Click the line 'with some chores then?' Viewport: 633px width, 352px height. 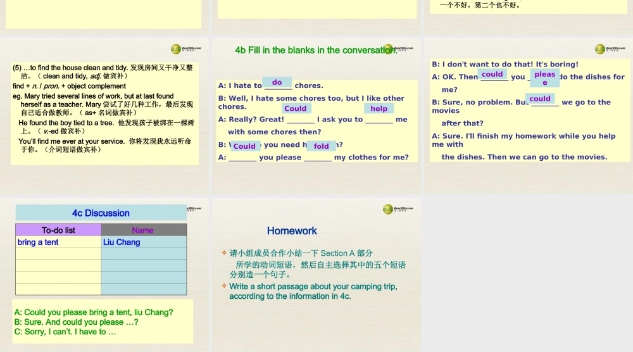coord(275,132)
